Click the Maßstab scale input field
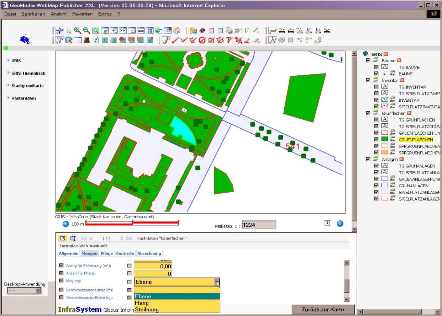Viewport: 442px width, 316px height. 259,225
